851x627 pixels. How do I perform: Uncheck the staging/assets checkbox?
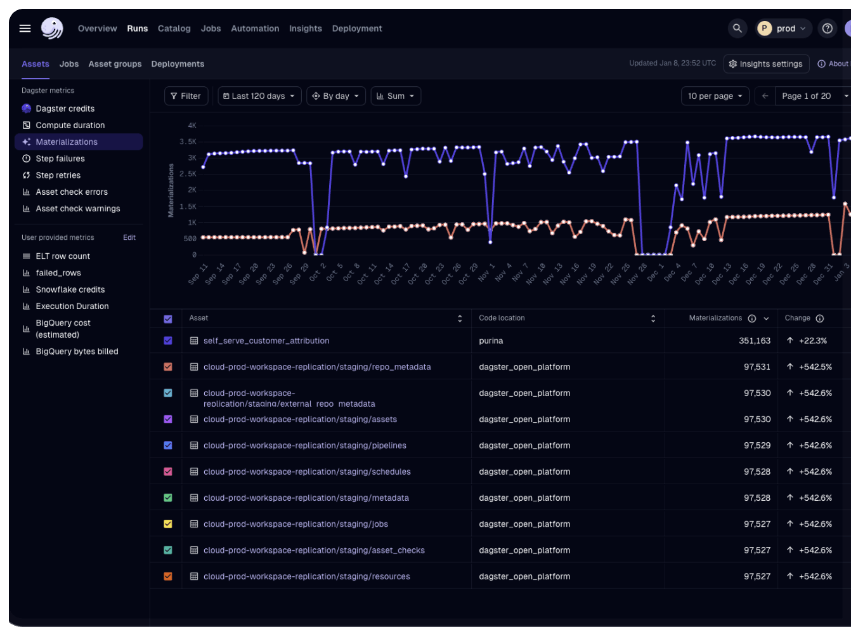click(168, 419)
